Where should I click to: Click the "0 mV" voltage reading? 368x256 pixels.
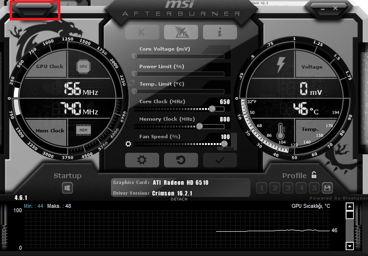pos(311,89)
